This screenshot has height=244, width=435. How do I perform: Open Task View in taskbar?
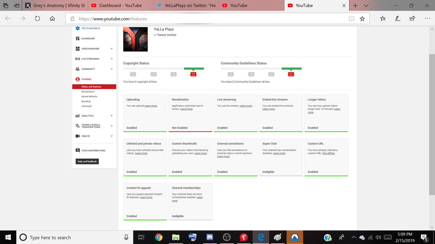[x=141, y=237]
